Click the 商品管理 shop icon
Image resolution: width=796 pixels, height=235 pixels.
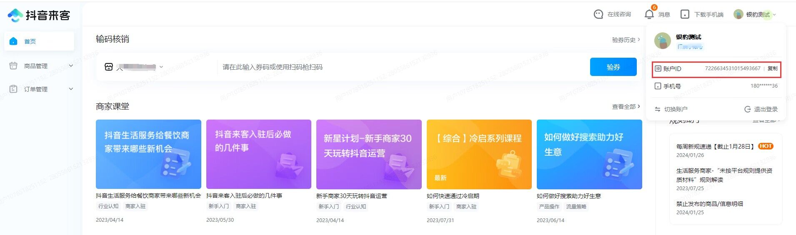tap(13, 66)
